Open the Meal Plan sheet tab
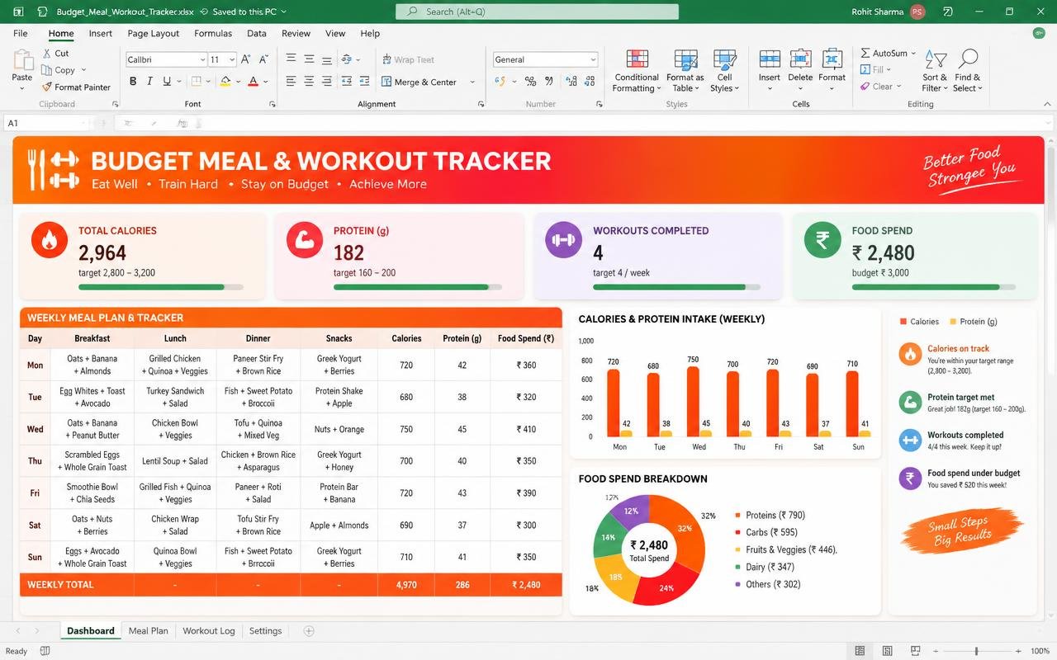Viewport: 1057px width, 660px height. tap(149, 631)
